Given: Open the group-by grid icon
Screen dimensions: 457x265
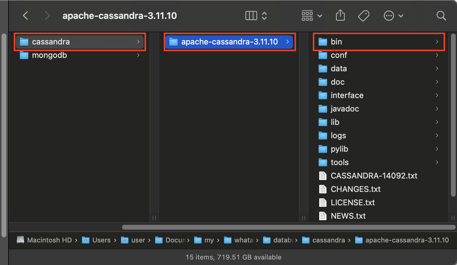Looking at the screenshot, I should pyautogui.click(x=307, y=16).
